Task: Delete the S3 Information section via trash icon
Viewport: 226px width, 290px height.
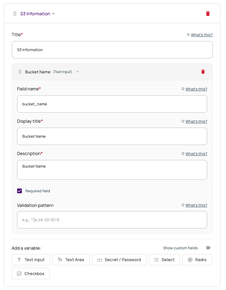Action: [208, 13]
